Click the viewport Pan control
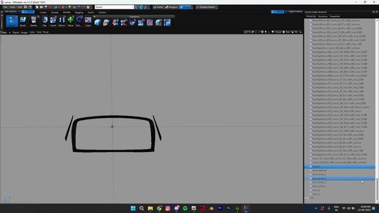The height and width of the screenshot is (213, 379). (x=286, y=32)
